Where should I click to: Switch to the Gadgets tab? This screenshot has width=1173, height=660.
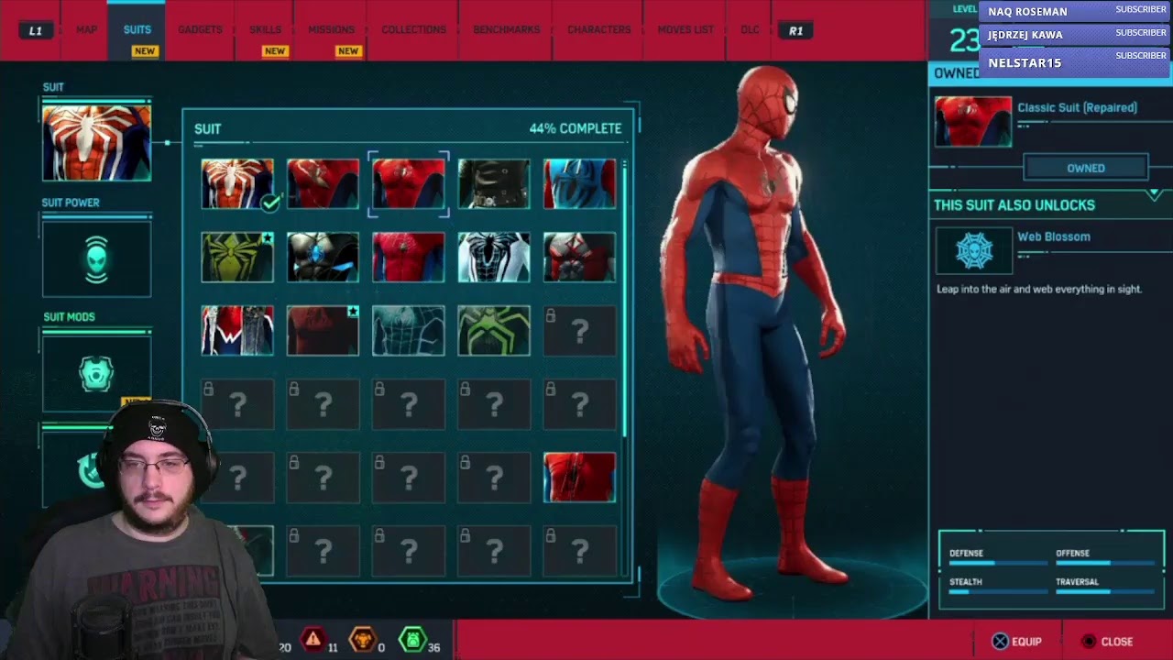coord(200,30)
